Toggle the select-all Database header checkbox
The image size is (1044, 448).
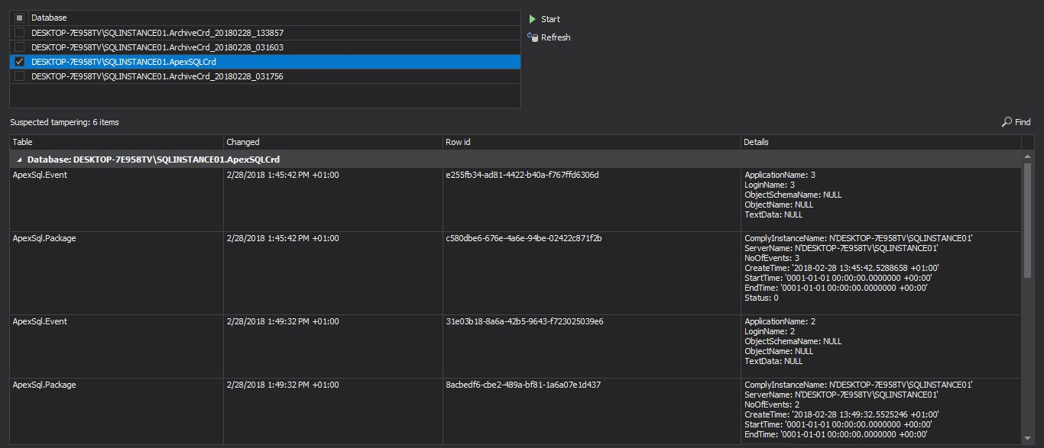(20, 18)
